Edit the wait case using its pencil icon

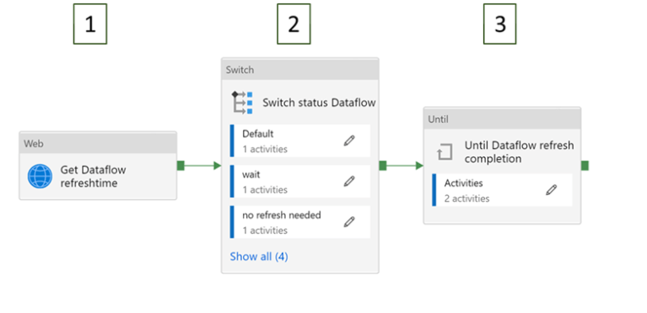coord(349,181)
